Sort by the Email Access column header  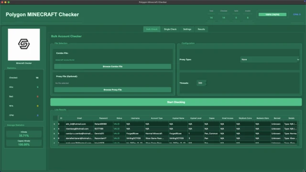(x=228, y=118)
